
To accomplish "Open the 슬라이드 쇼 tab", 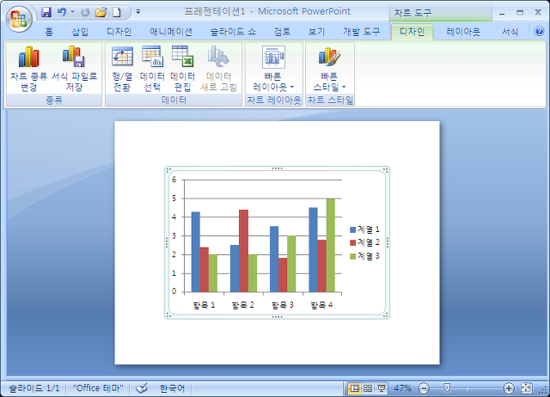I will click(x=233, y=32).
